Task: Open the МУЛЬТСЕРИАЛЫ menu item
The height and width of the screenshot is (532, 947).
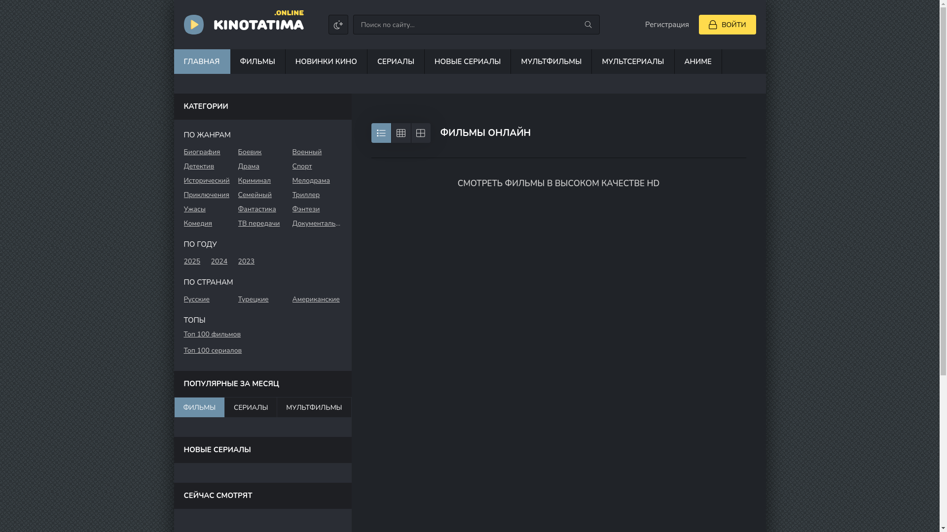Action: pyautogui.click(x=633, y=62)
